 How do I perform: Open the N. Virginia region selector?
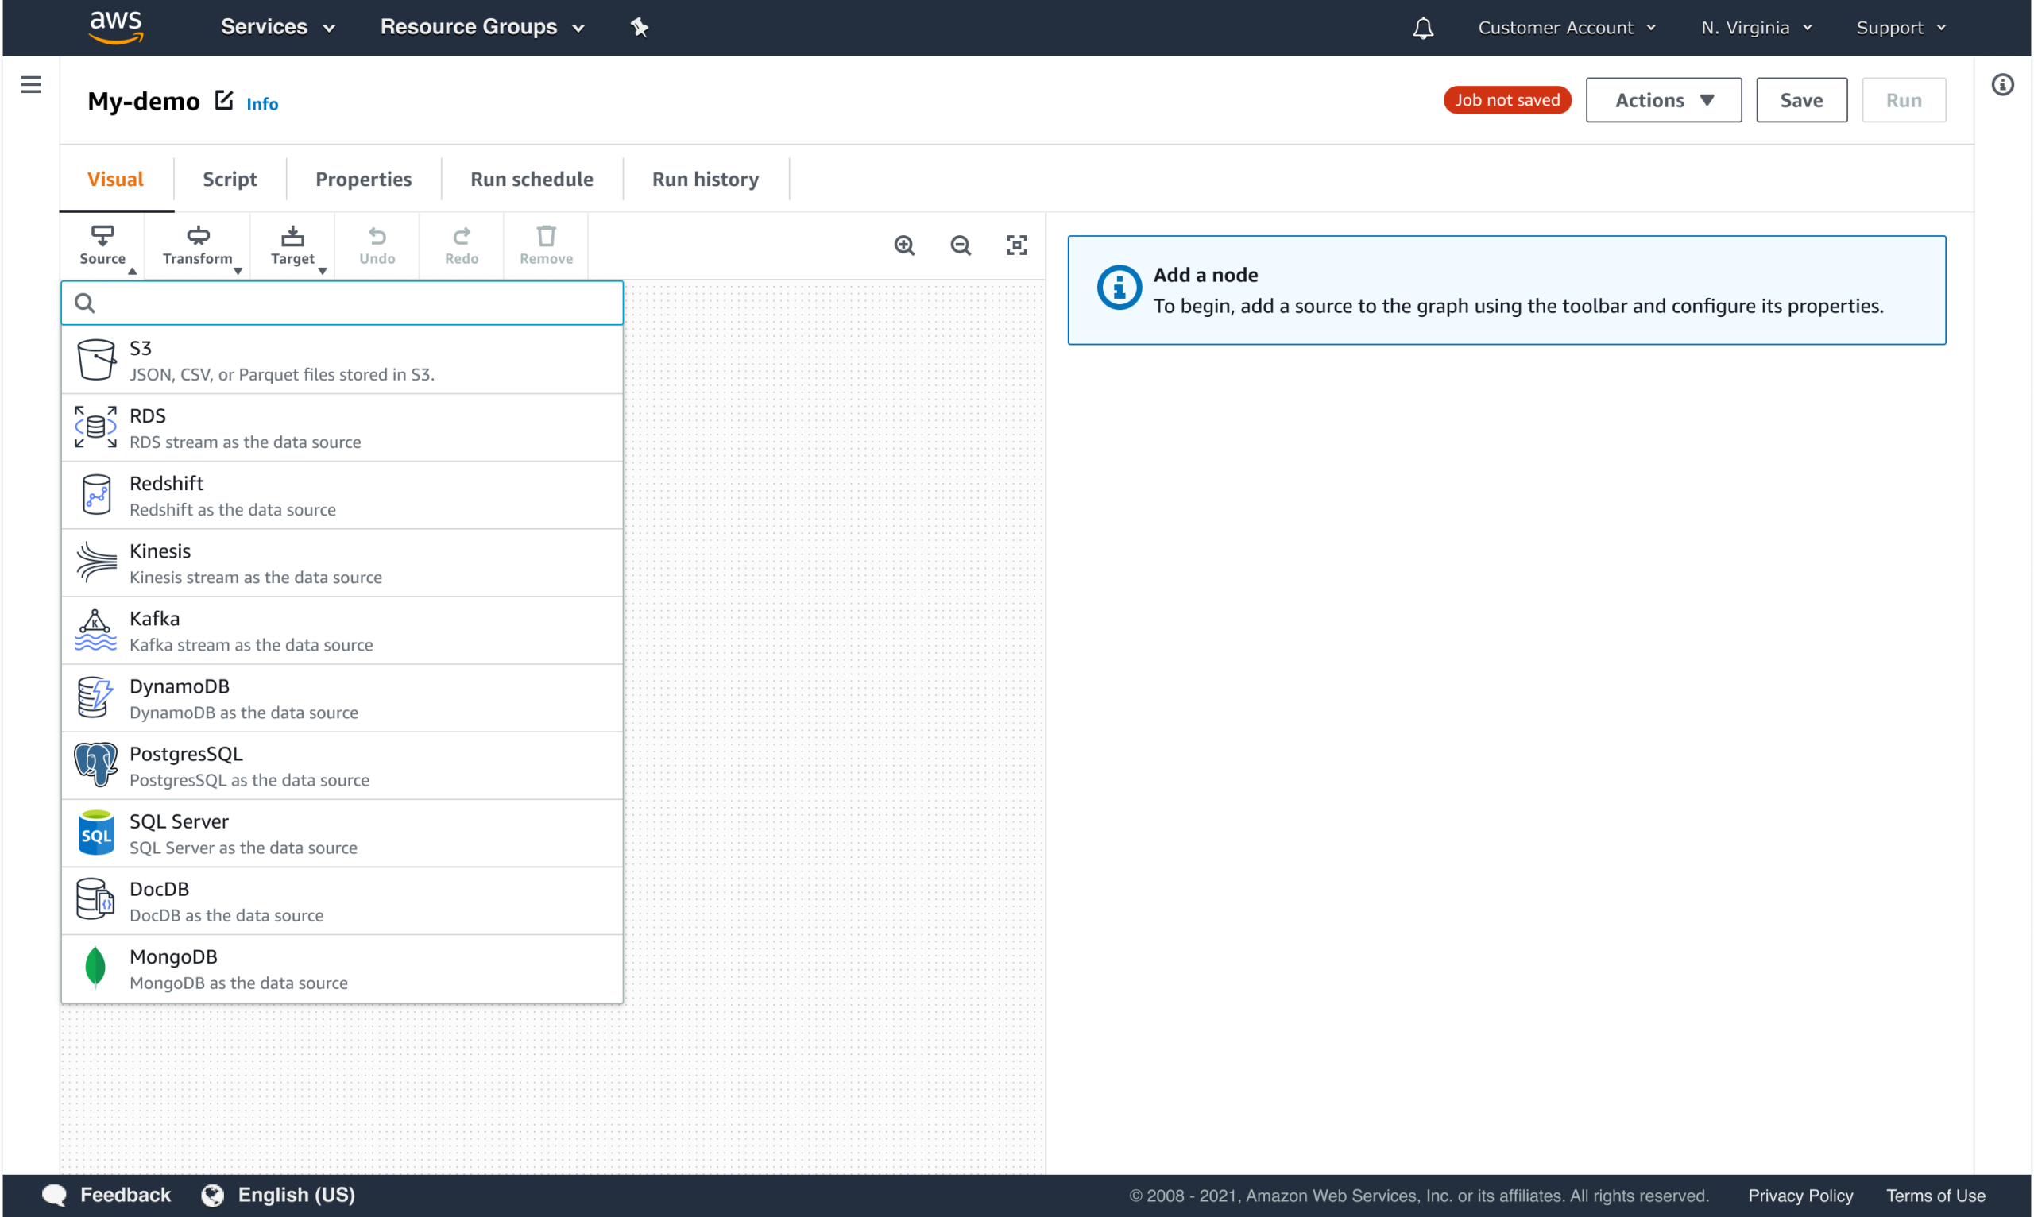(x=1755, y=28)
